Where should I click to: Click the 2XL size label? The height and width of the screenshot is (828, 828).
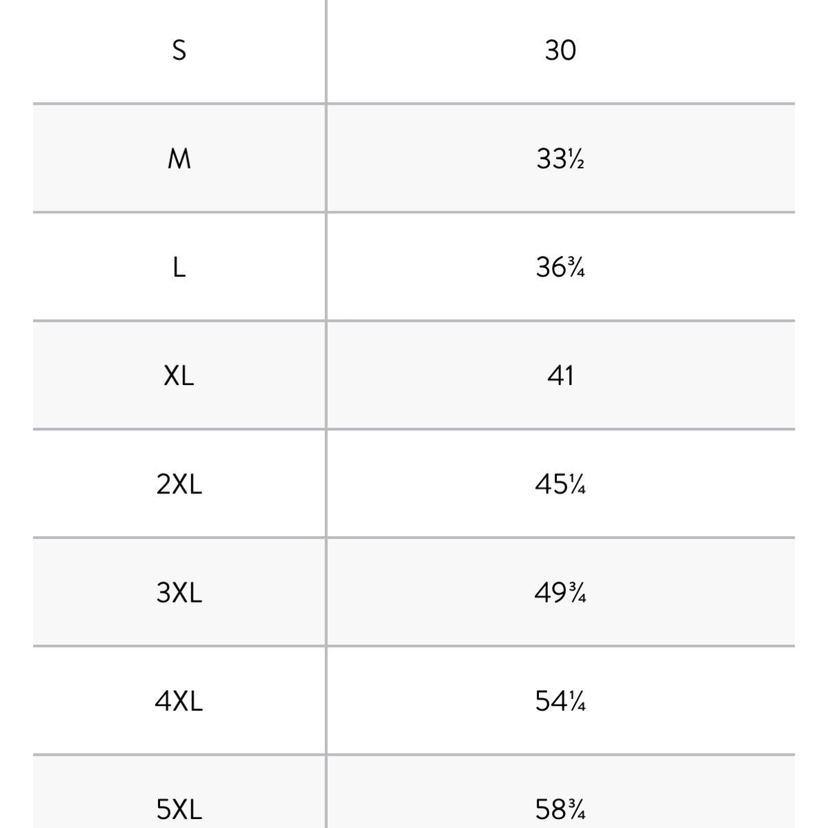click(x=179, y=484)
